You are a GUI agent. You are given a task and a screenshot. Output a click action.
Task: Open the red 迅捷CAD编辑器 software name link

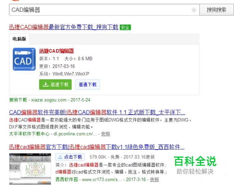pyautogui.click(x=57, y=51)
